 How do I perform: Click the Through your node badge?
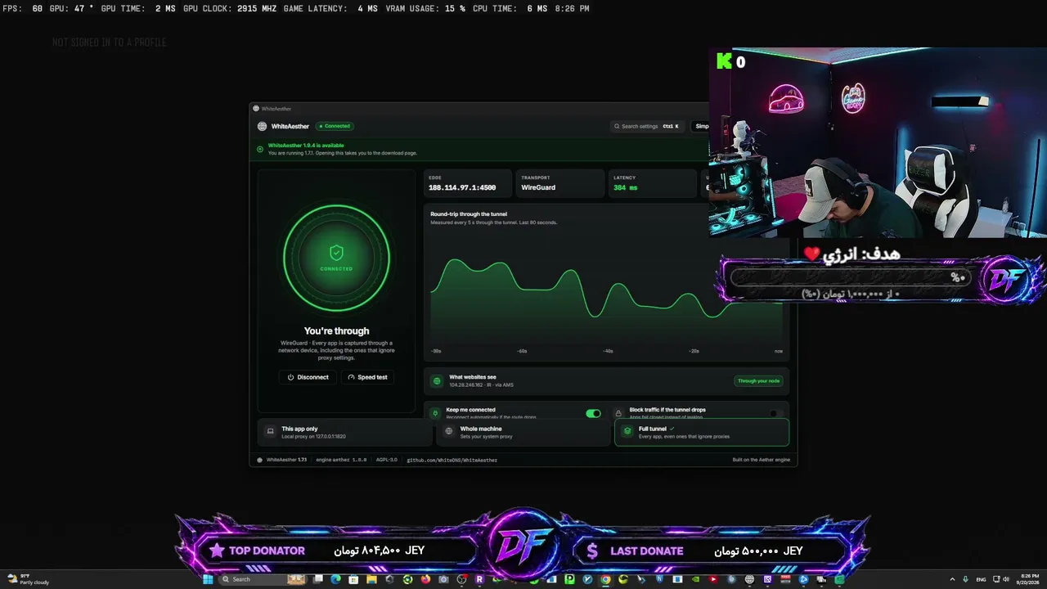tap(759, 380)
